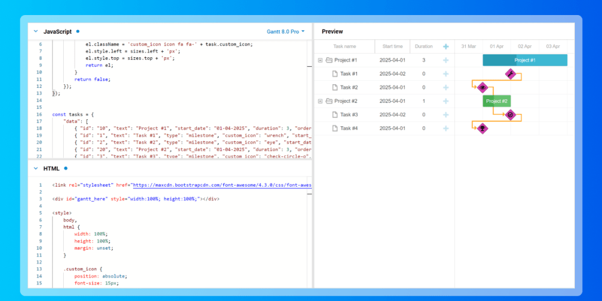Select the trophy milestone for Task #4

[x=482, y=128]
